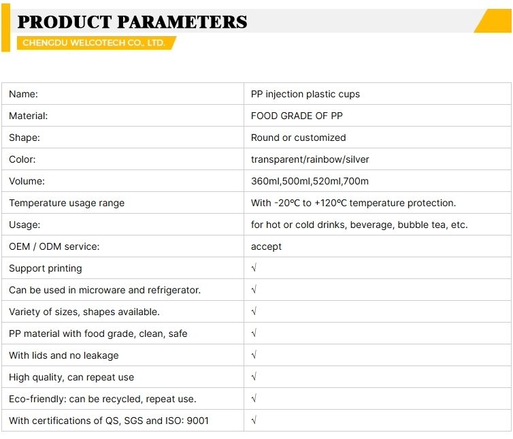
Task: Click the checkmark beside High quality, can repeat use
Action: (x=254, y=377)
